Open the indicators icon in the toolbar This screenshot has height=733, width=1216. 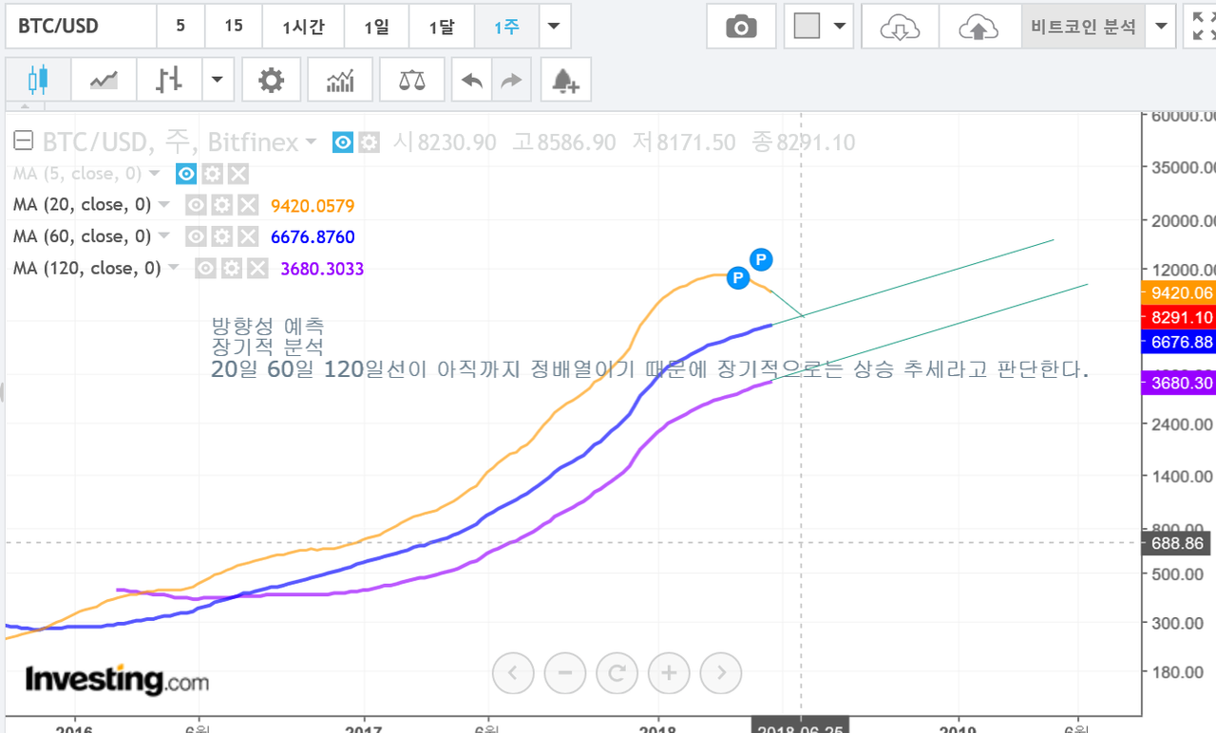(340, 80)
